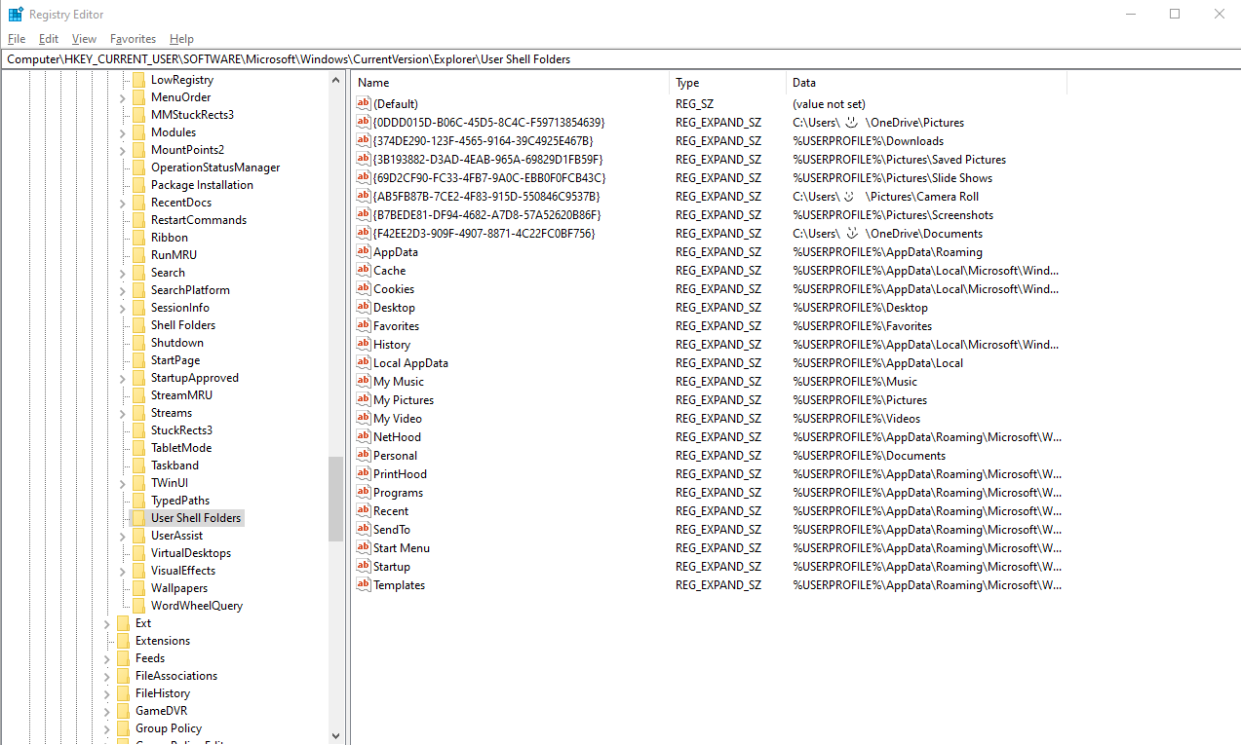Expand the Streams key

[123, 413]
